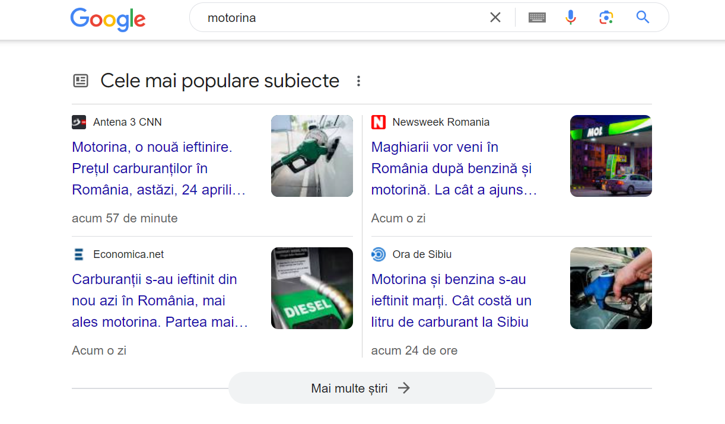Screen dimensions: 725x424
Task: Open the blue nozzle thumbnail of Ora de Sibiu
Action: (611, 288)
